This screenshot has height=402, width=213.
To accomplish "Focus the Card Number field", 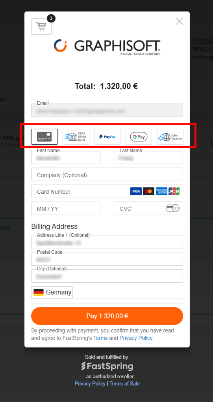I will (107, 191).
